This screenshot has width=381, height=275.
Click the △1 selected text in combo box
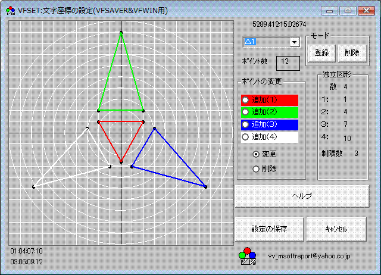250,42
